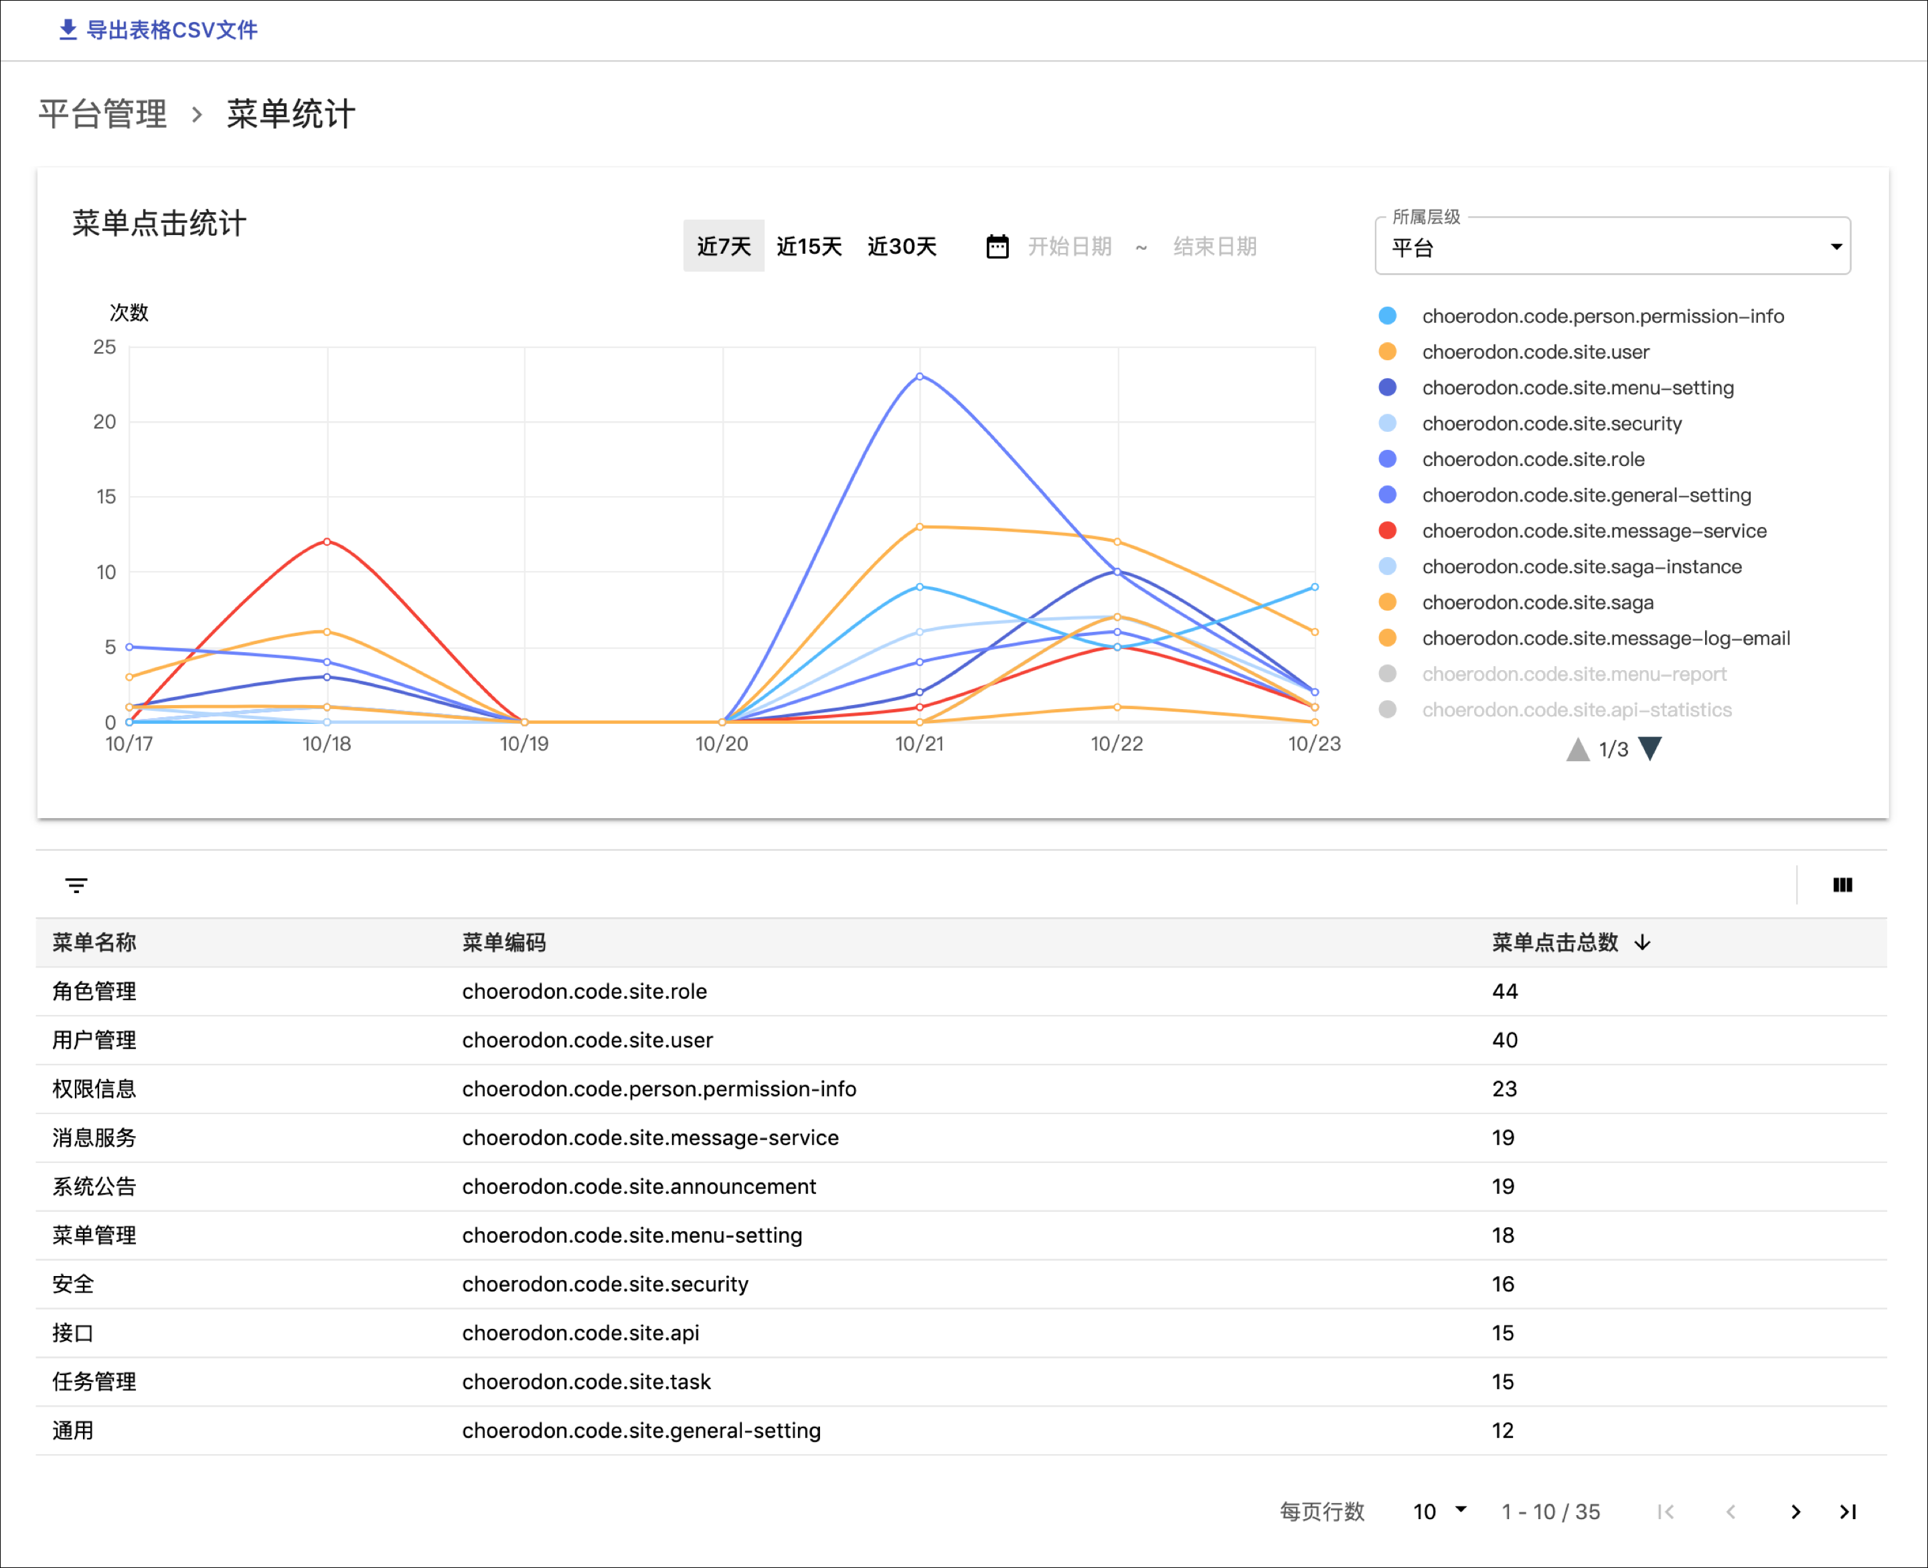Select the 消息服务 table row
Image resolution: width=1928 pixels, height=1568 pixels.
pyautogui.click(x=961, y=1138)
